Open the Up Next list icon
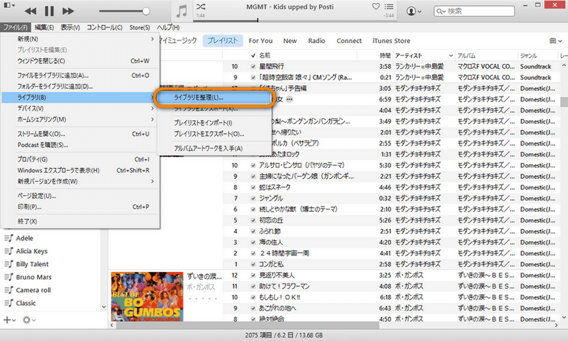 coord(389,7)
